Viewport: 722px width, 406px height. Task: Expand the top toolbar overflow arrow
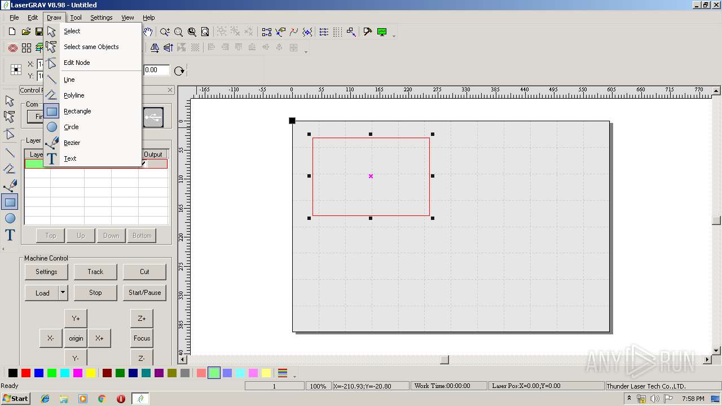click(394, 35)
